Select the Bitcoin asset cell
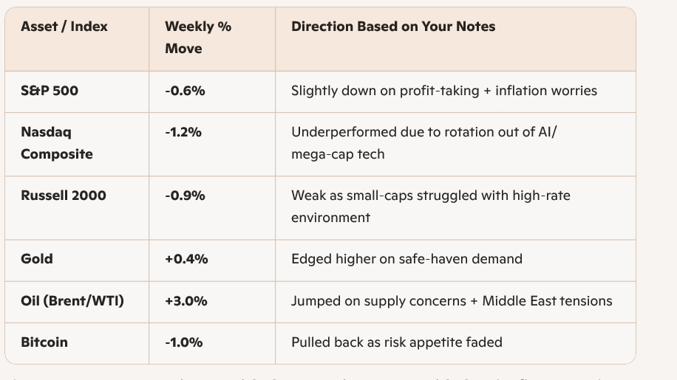 [44, 342]
